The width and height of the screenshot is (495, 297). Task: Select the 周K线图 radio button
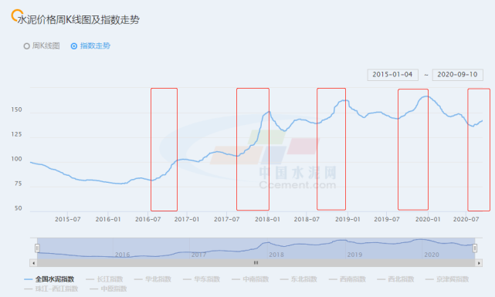(x=27, y=46)
